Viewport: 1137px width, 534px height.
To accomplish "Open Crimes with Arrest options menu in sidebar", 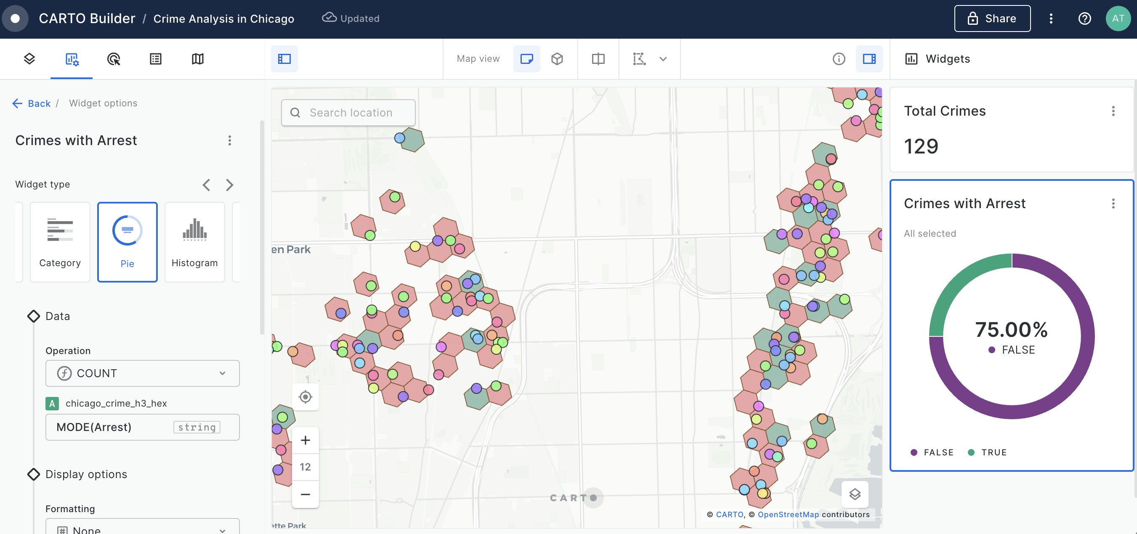I will (229, 140).
